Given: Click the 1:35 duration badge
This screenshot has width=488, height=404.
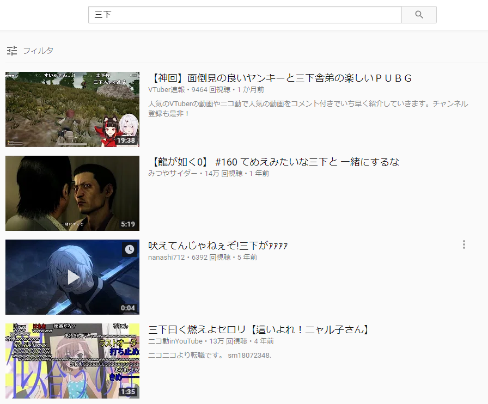Looking at the screenshot, I should (128, 392).
